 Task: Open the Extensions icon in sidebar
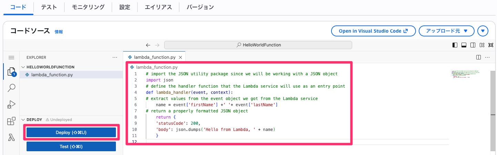11,121
